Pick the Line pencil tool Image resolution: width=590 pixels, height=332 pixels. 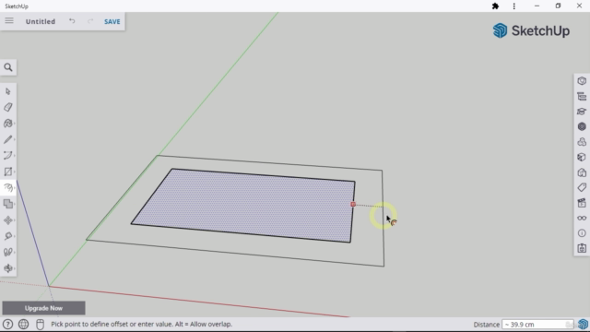click(8, 139)
